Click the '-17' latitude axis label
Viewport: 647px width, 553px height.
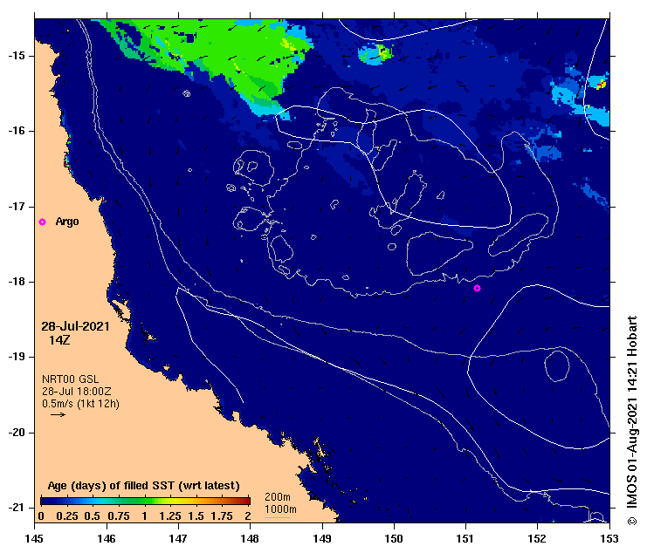coord(17,206)
